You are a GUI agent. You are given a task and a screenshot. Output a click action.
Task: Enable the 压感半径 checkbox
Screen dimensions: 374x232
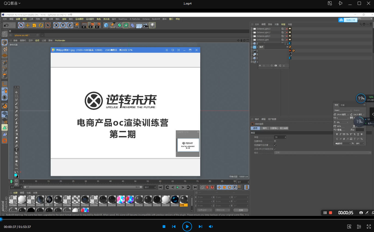275,141
